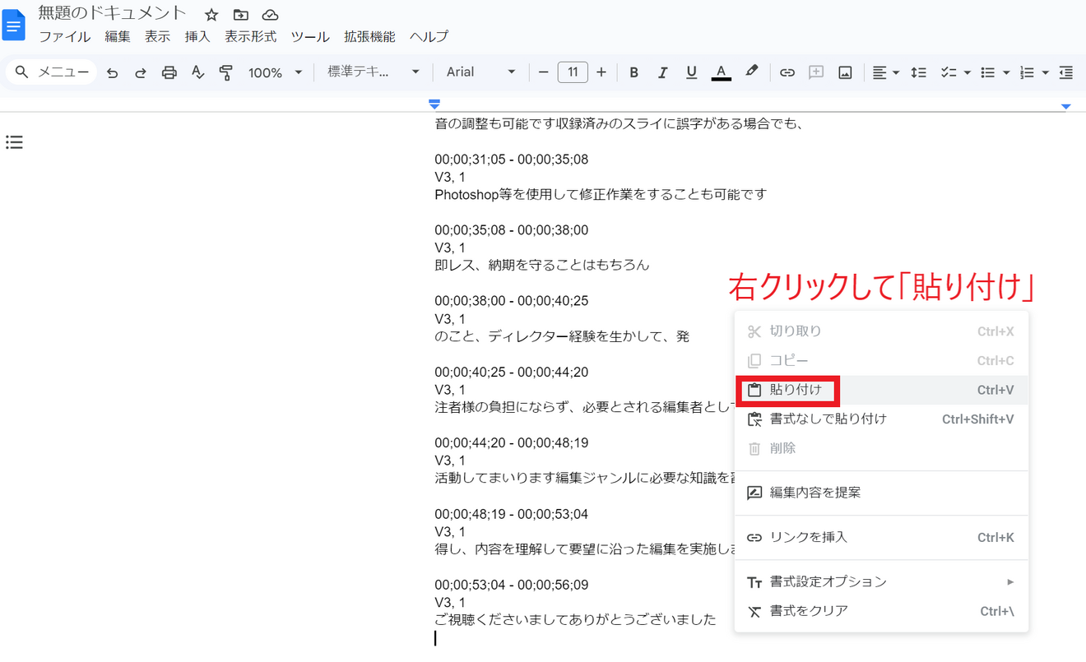1086x662 pixels.
Task: Open the highlight color pen
Action: pos(751,72)
